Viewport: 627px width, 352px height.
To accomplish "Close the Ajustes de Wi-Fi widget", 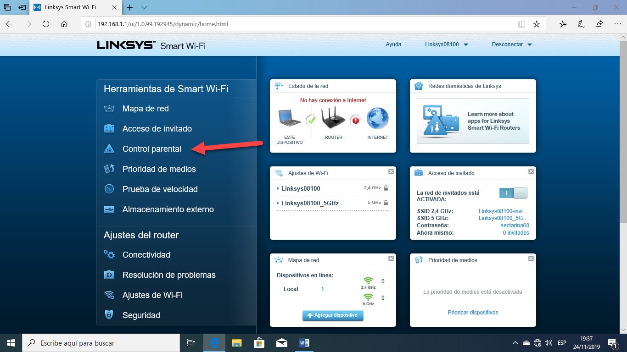I will click(391, 171).
